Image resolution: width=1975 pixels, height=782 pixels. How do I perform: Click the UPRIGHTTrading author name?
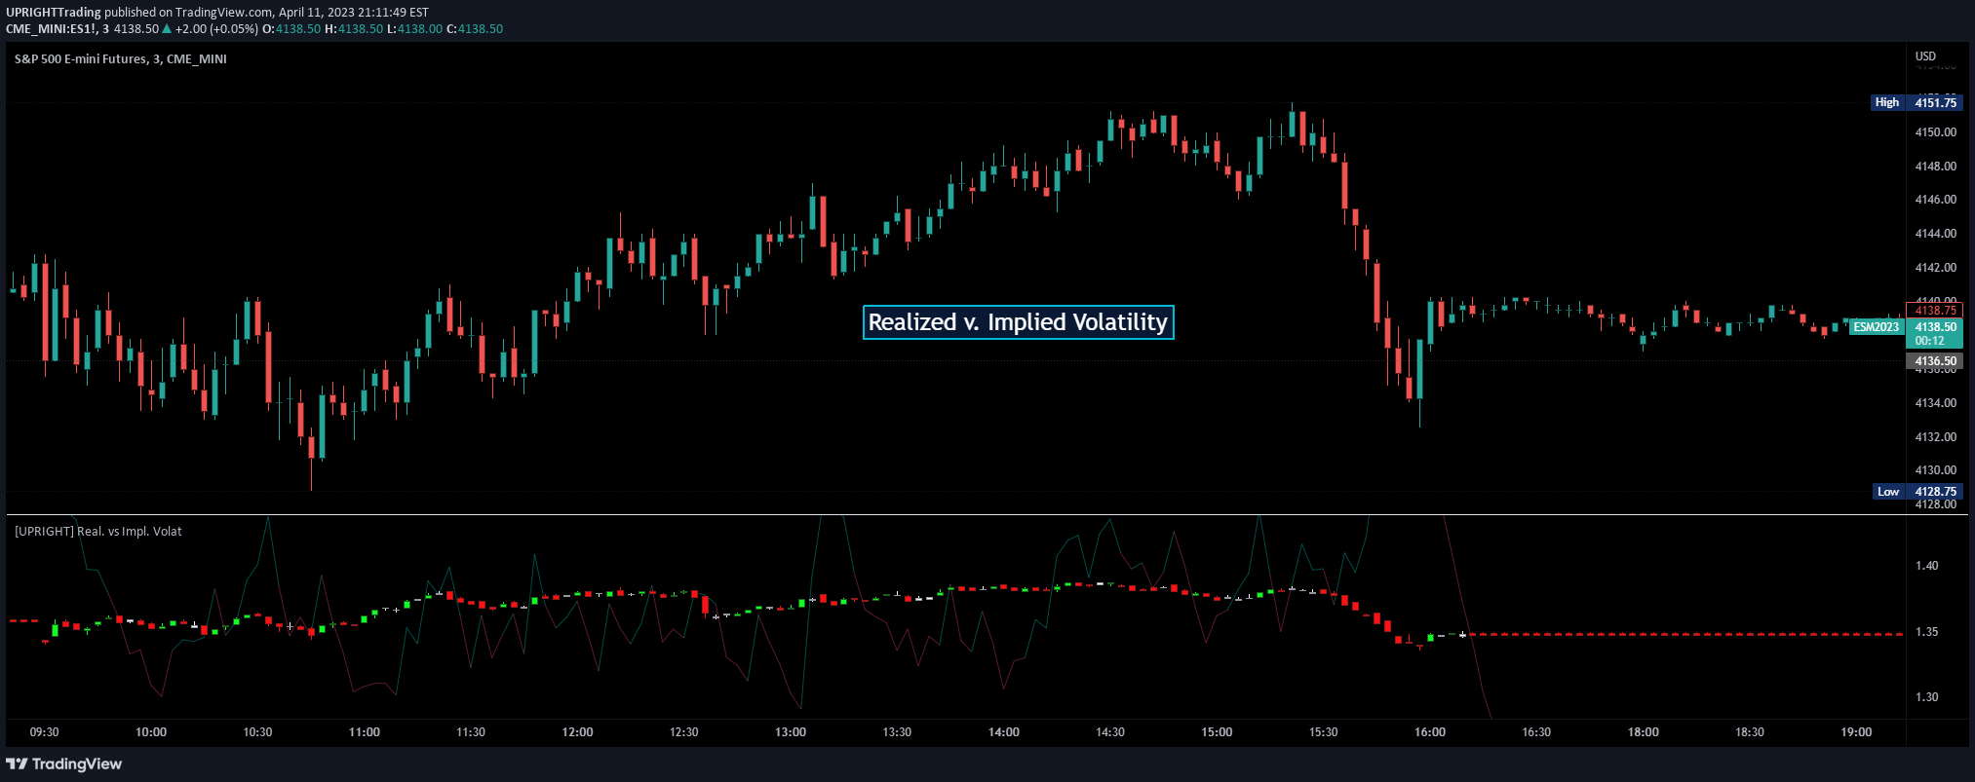(53, 13)
